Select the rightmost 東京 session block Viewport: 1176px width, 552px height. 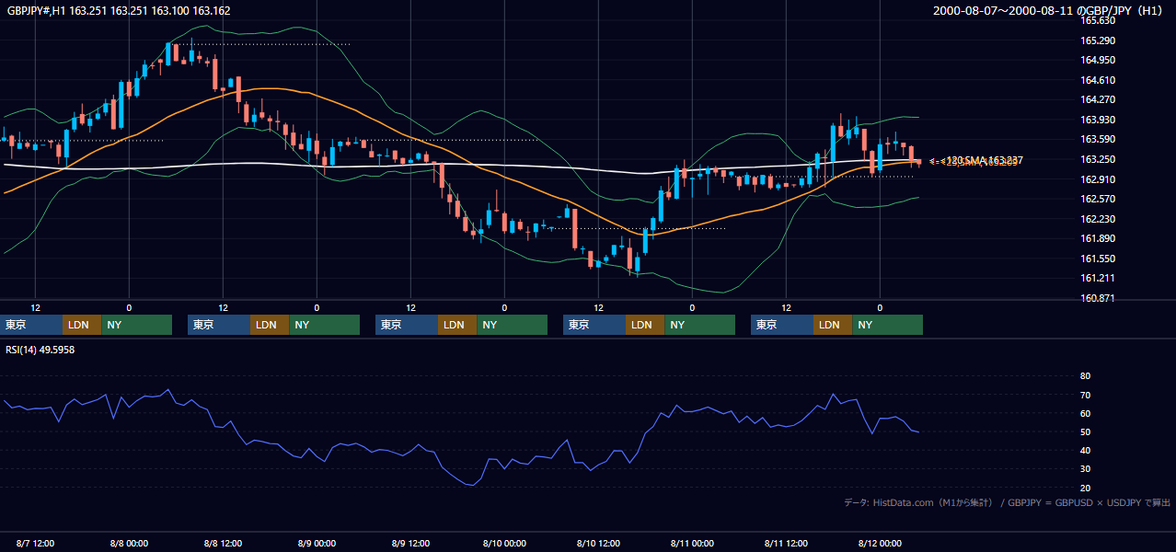pos(782,325)
